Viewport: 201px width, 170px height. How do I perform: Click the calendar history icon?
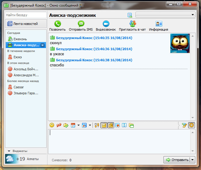tap(73, 125)
